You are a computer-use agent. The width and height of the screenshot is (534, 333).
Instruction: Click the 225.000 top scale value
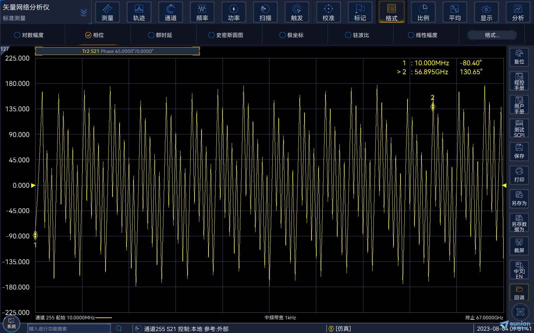point(17,58)
